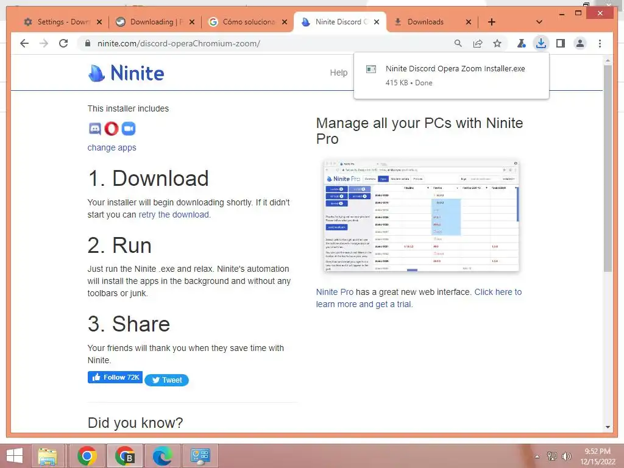Open a new browser tab
This screenshot has height=468, width=624.
pos(492,22)
